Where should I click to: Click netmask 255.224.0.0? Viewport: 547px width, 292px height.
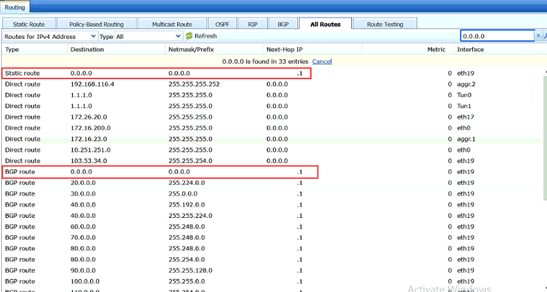pos(187,183)
